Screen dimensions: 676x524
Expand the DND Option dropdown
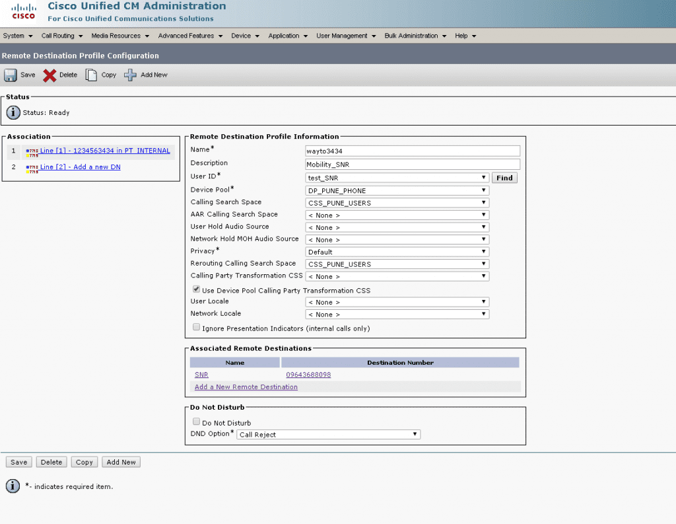click(x=415, y=434)
